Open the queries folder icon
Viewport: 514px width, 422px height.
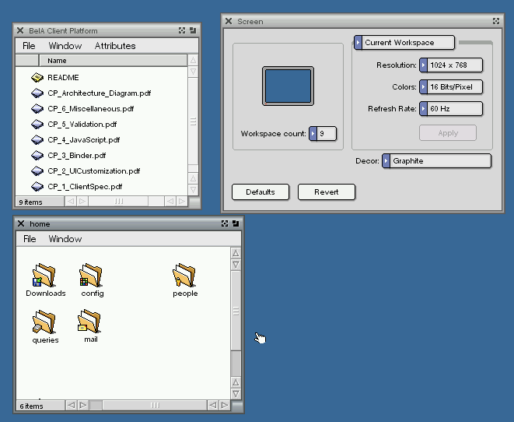tap(44, 322)
